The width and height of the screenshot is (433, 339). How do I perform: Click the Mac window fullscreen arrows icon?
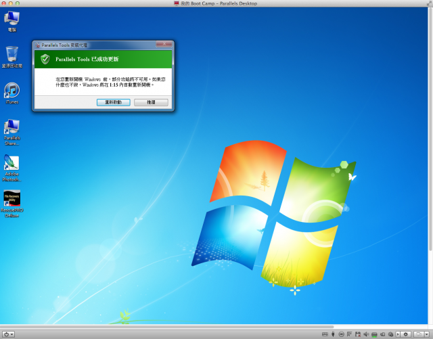(x=429, y=3)
